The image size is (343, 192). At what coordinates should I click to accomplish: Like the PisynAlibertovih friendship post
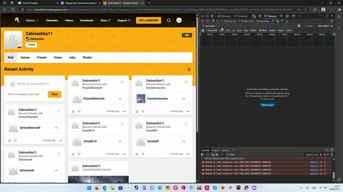point(73,111)
